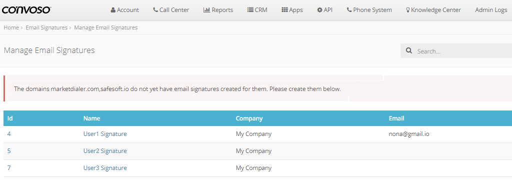The image size is (512, 184).
Task: Click the API gear icon
Action: click(x=319, y=10)
